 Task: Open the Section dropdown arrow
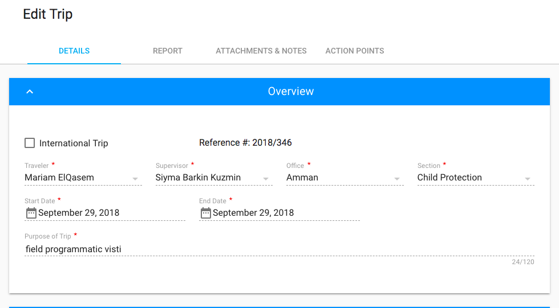528,179
